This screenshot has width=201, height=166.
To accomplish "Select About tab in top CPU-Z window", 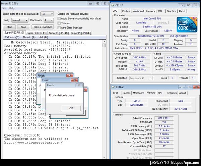I will coord(182,11).
